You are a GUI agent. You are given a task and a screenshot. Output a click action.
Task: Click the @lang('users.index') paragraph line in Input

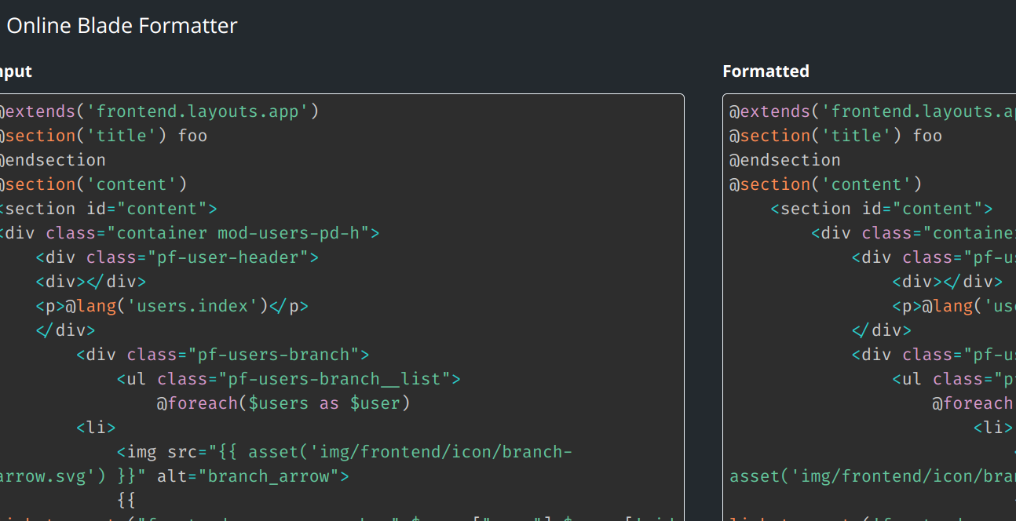[x=171, y=306]
